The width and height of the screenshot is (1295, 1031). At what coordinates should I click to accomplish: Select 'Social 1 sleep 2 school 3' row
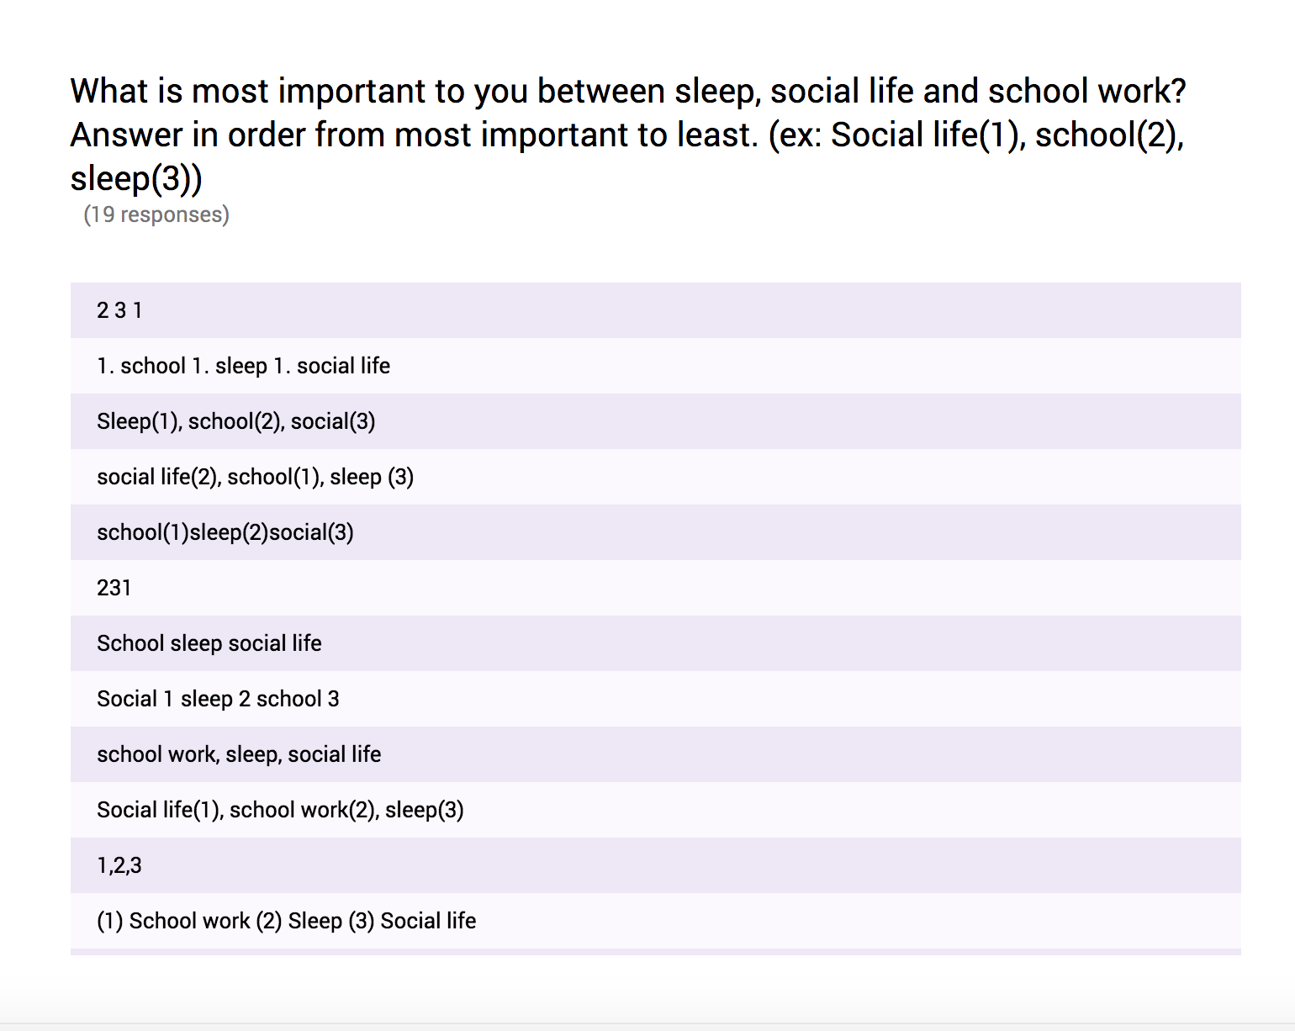[x=656, y=699]
